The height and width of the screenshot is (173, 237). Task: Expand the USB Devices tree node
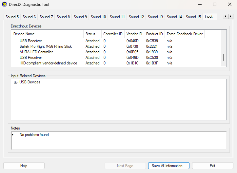[x=15, y=82]
